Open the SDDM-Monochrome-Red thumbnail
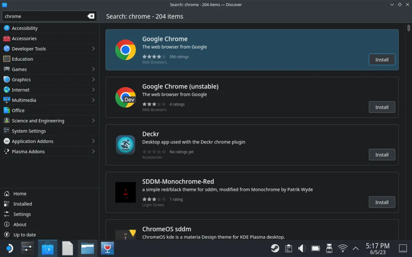This screenshot has width=412, height=257. coord(126,192)
